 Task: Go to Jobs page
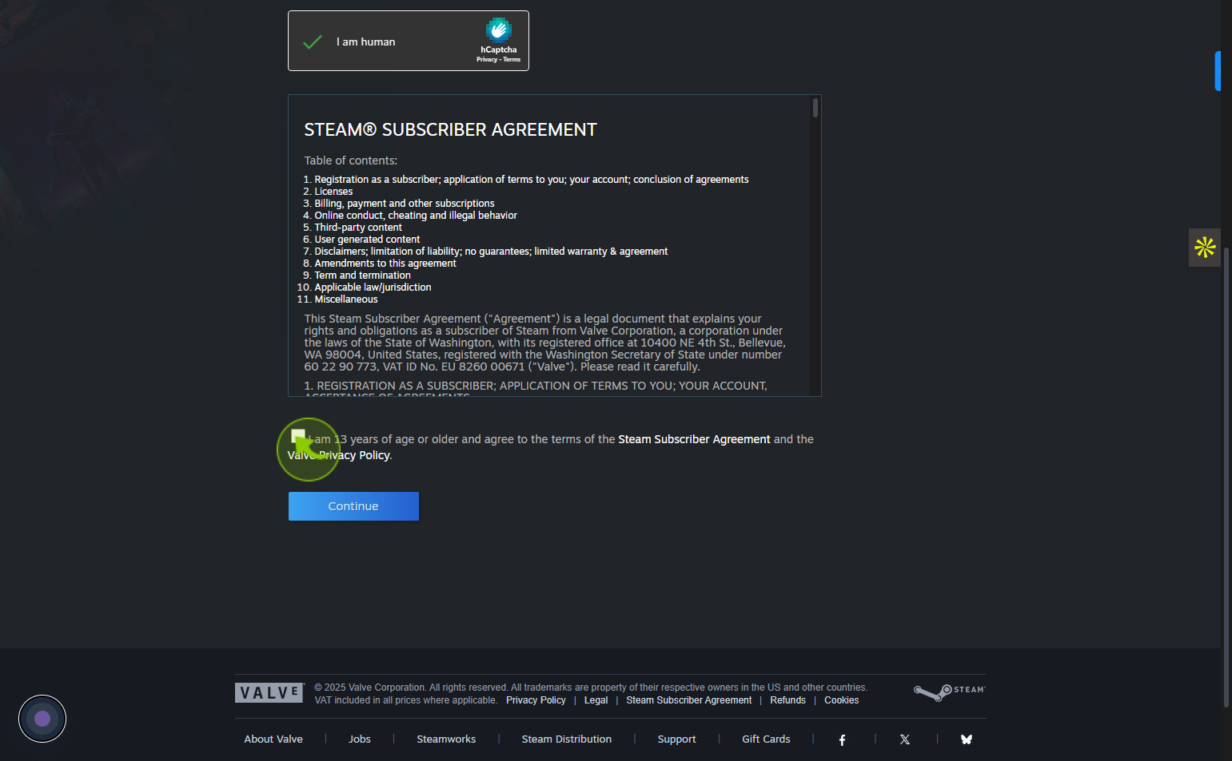[360, 739]
